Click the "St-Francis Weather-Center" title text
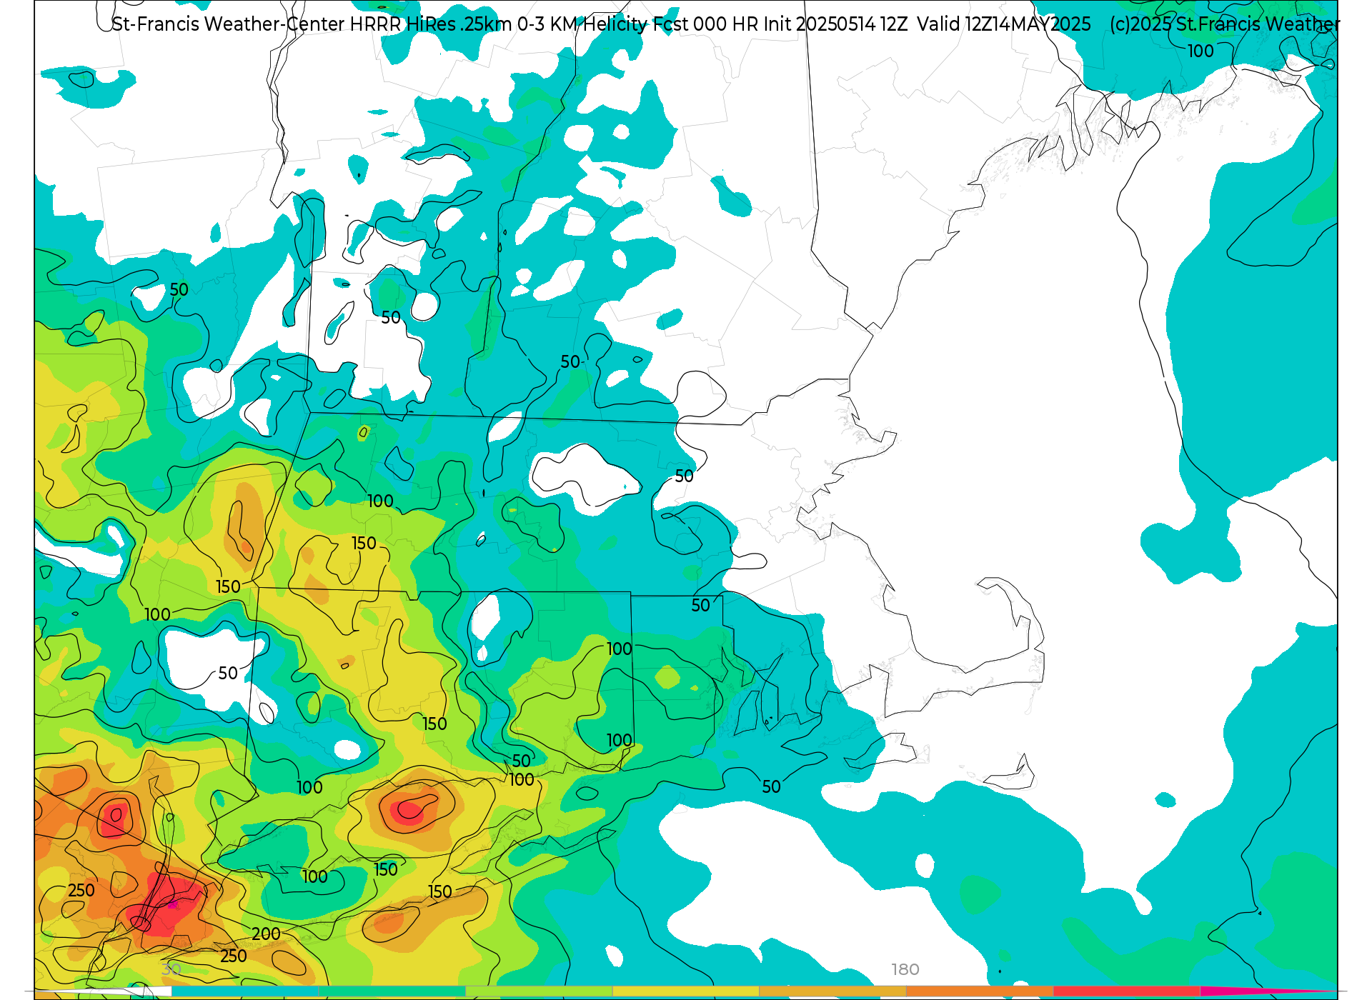The width and height of the screenshot is (1372, 1000). (x=229, y=24)
